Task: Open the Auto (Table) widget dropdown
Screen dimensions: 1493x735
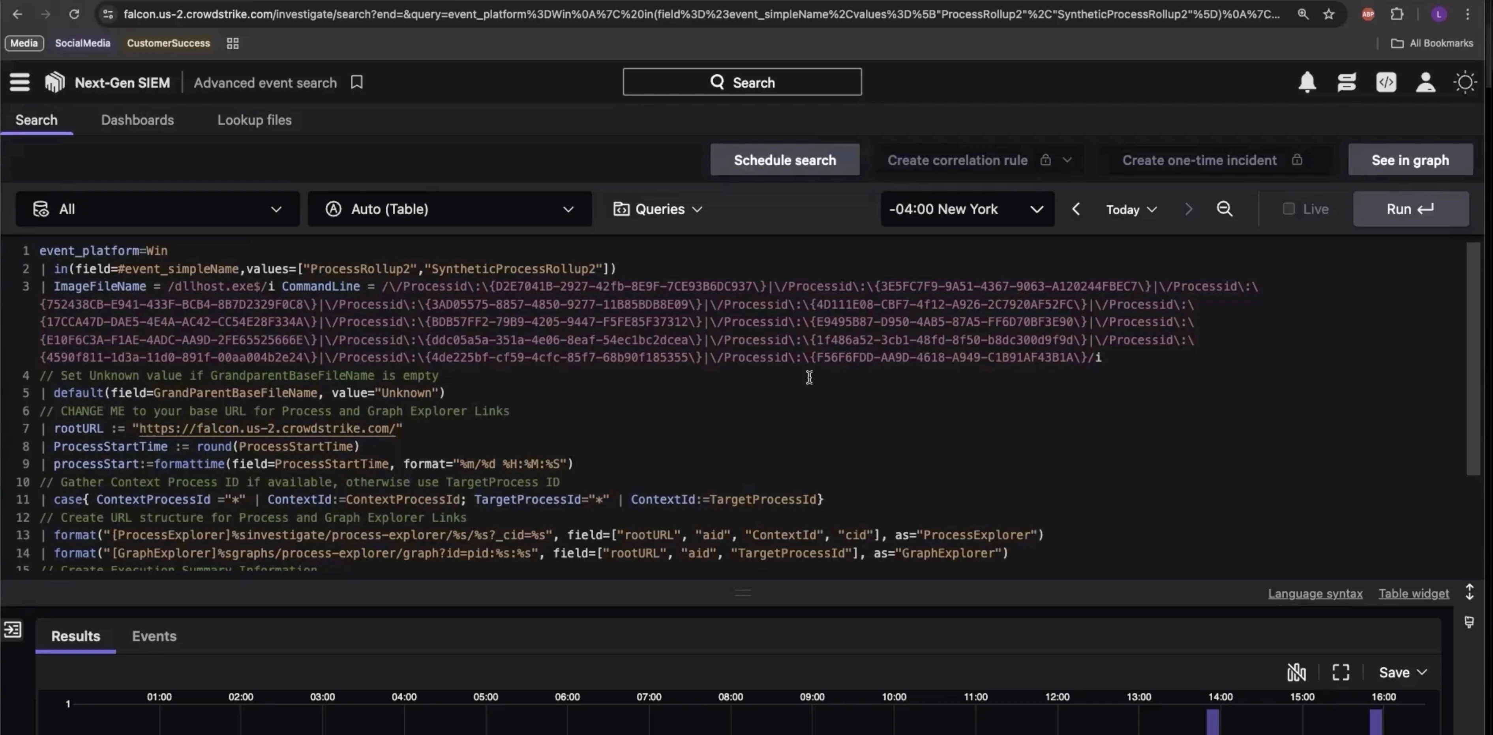Action: pyautogui.click(x=450, y=209)
